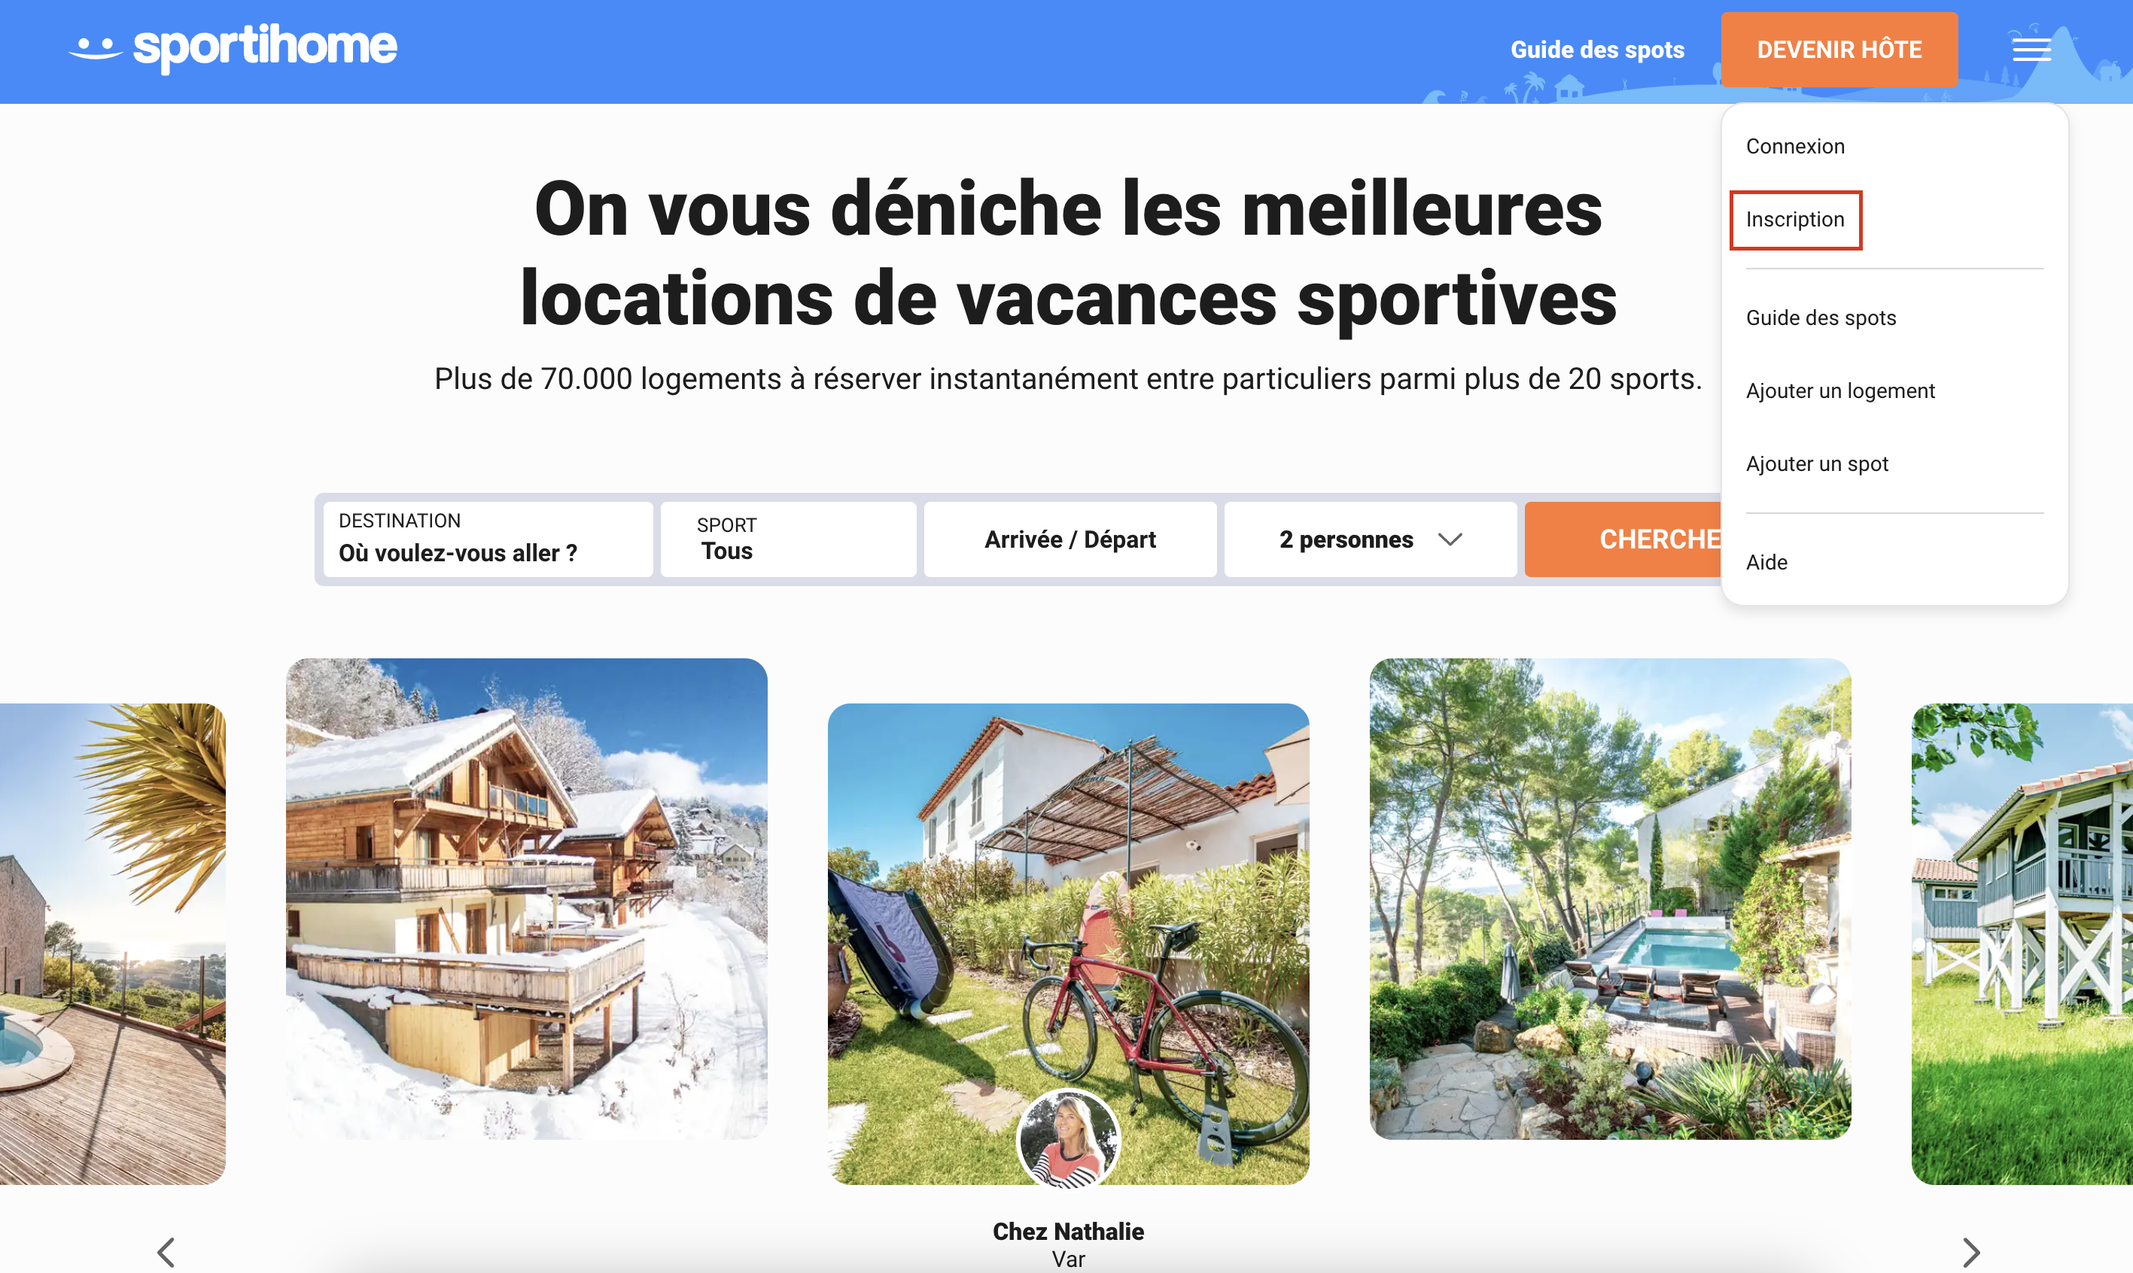Open Aide from the menu
The height and width of the screenshot is (1273, 2133).
coord(1766,563)
